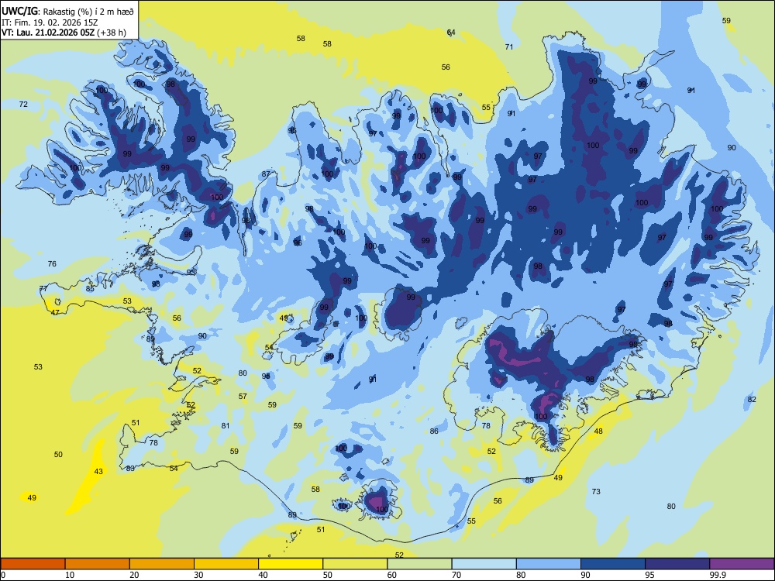Image resolution: width=775 pixels, height=581 pixels.
Task: Pick the pale yellow 50–60 legend swatch
Action: [x=355, y=564]
